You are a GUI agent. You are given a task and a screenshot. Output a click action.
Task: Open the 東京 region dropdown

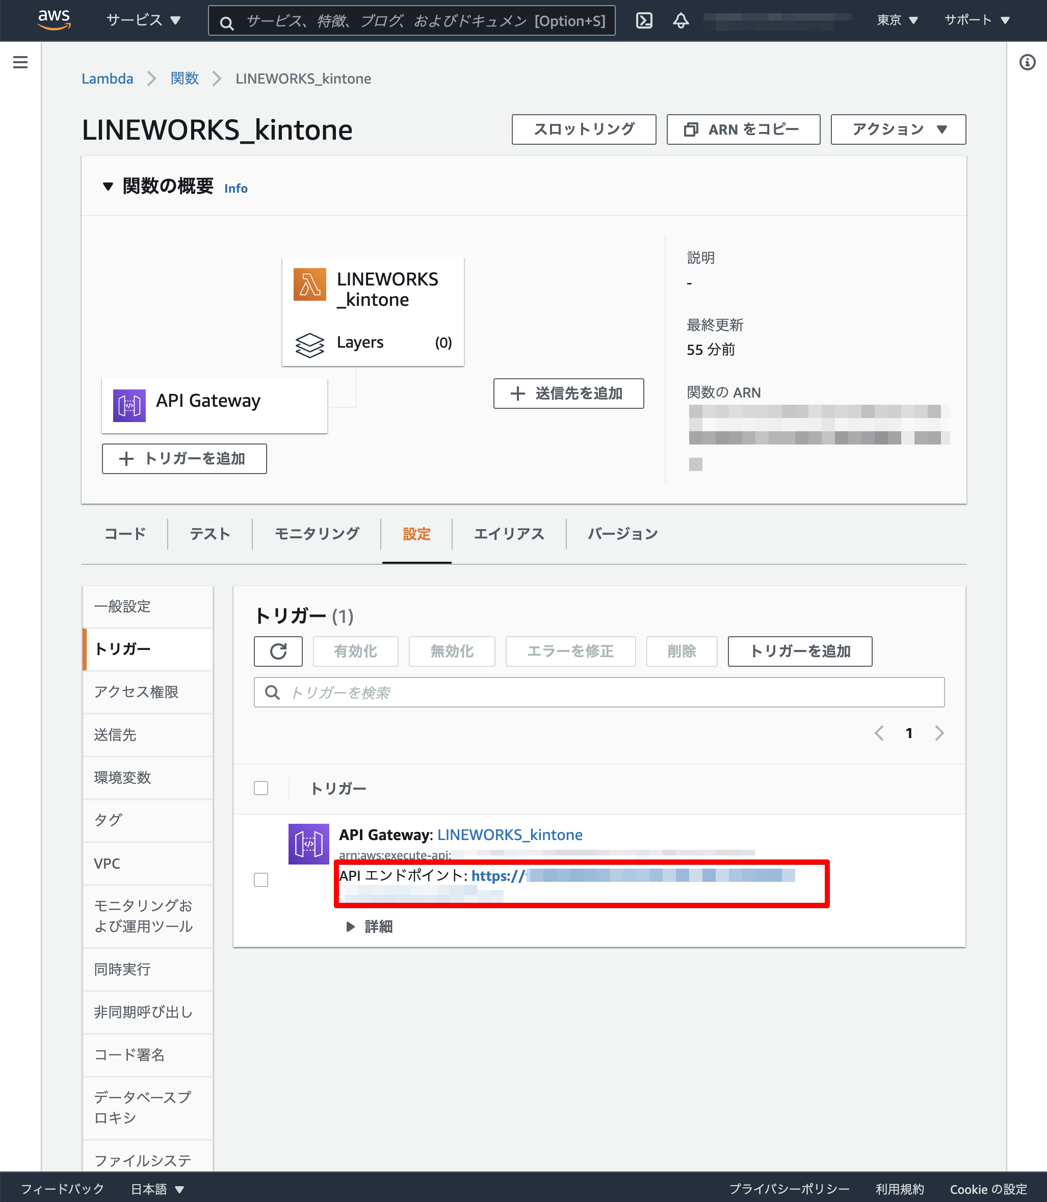pyautogui.click(x=897, y=20)
